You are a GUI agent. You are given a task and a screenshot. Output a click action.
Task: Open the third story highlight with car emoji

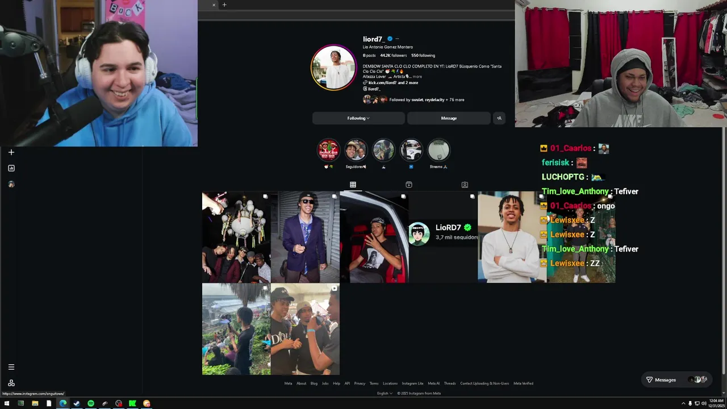[383, 151]
